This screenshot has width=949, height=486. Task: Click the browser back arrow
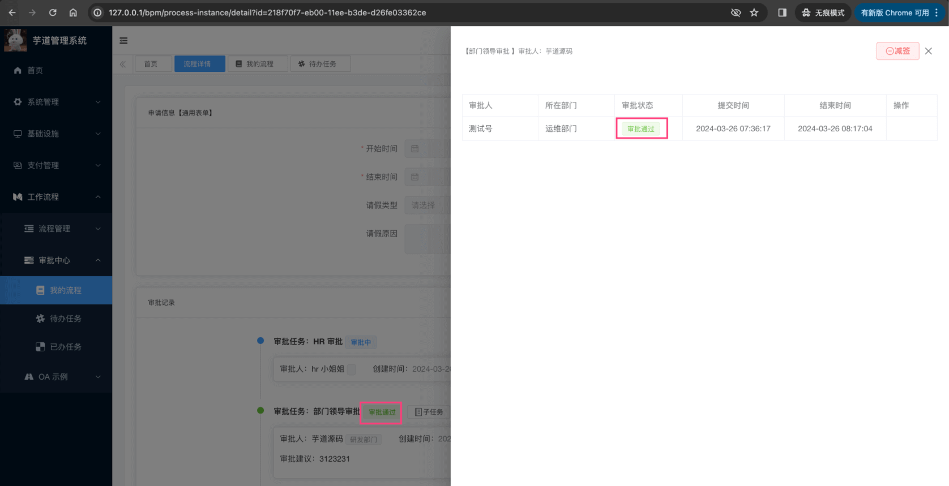(x=12, y=12)
